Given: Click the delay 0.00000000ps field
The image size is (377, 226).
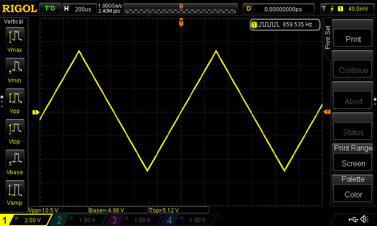Looking at the screenshot, I should tap(279, 9).
